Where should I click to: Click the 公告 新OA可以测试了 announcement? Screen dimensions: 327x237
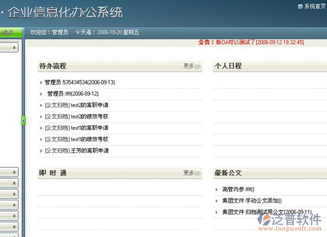pos(251,43)
